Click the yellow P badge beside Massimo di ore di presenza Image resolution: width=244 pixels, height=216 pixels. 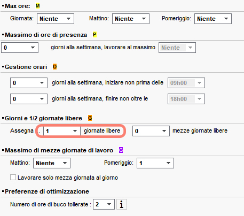95,35
